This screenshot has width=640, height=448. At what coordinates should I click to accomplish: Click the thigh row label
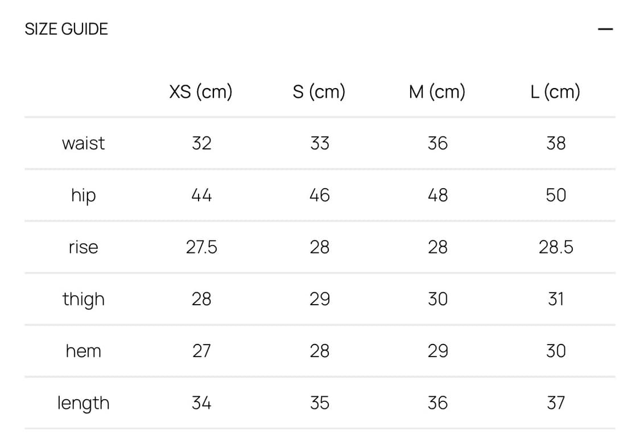[83, 300]
